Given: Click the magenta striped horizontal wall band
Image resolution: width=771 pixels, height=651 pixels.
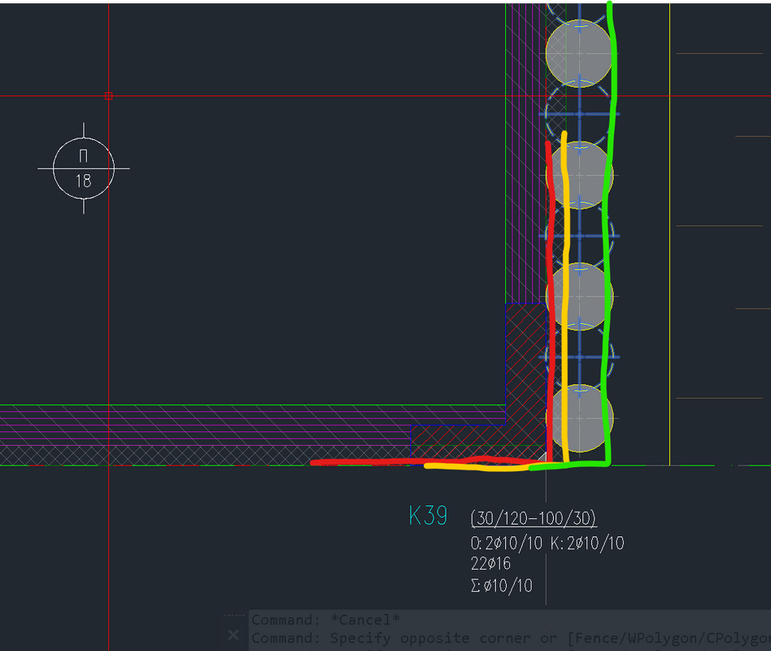Looking at the screenshot, I should 203,425.
